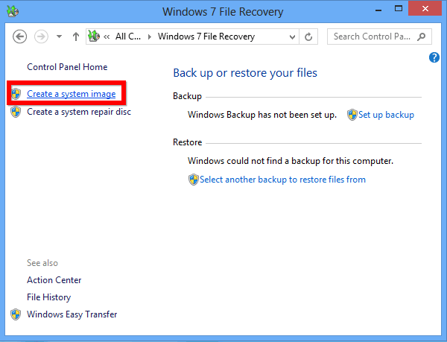Click the Back navigation arrow
The height and width of the screenshot is (342, 447).
(x=19, y=37)
